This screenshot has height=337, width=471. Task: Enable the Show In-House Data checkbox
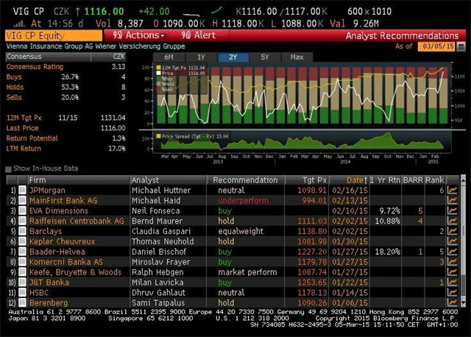point(8,169)
